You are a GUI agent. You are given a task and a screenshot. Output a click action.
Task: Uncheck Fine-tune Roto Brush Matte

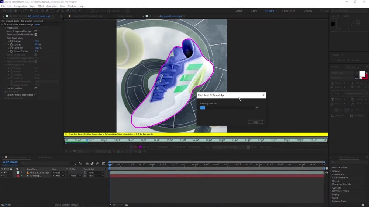[x=36, y=35]
